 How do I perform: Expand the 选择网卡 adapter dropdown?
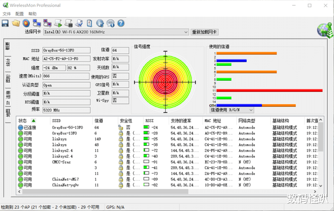click(x=185, y=32)
